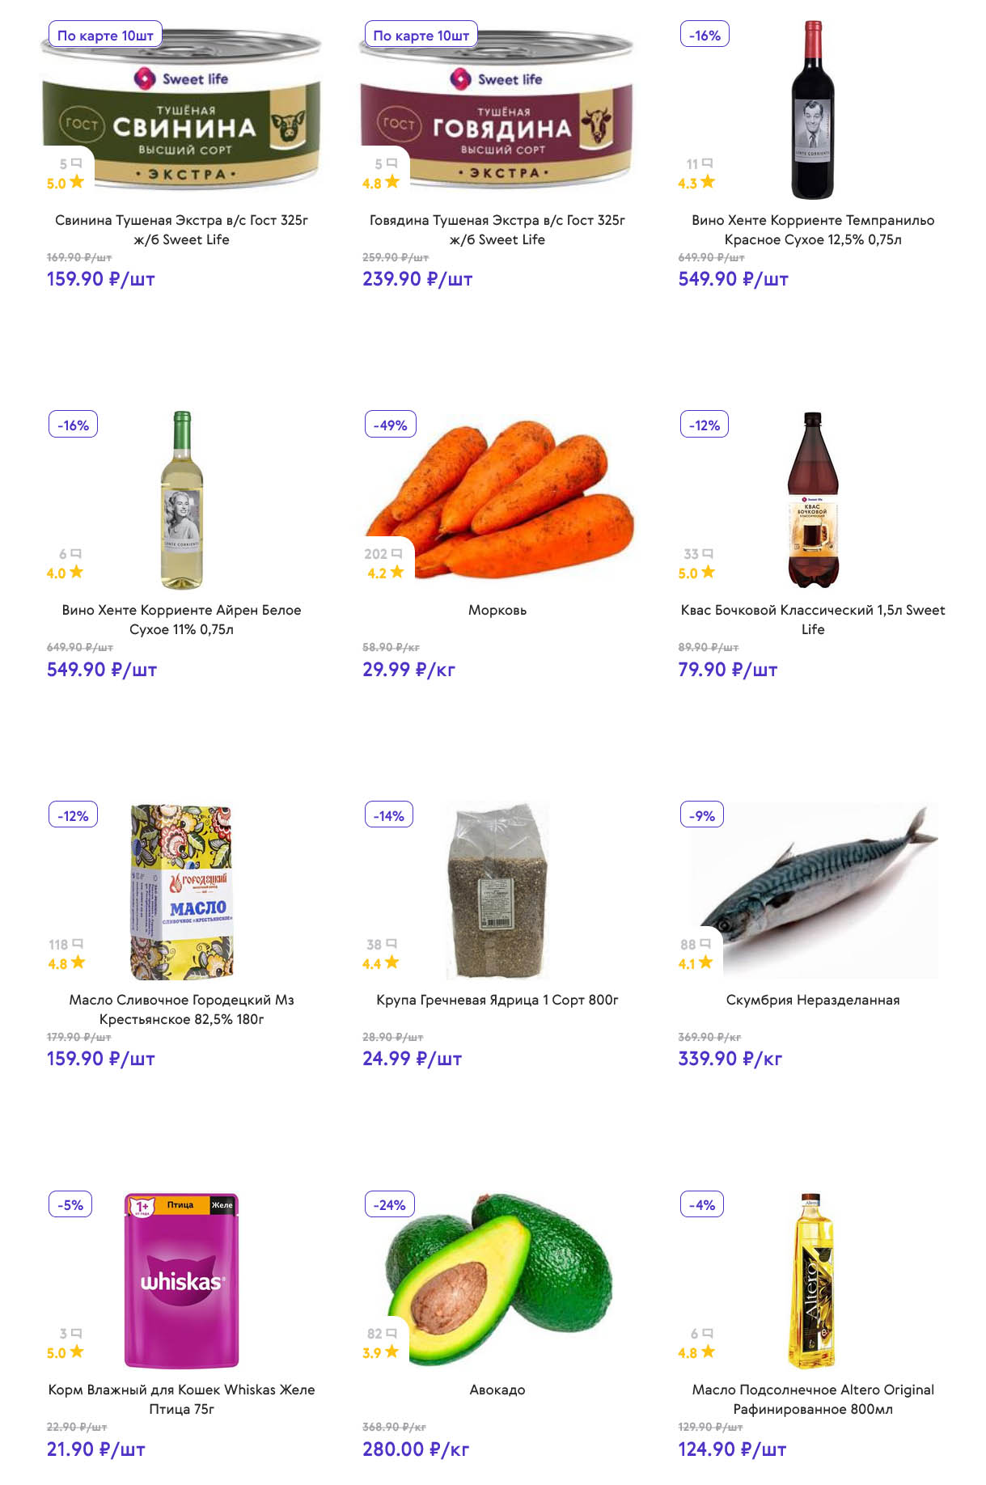
Task: Click the review comment icon on Морковь
Action: pyautogui.click(x=396, y=554)
